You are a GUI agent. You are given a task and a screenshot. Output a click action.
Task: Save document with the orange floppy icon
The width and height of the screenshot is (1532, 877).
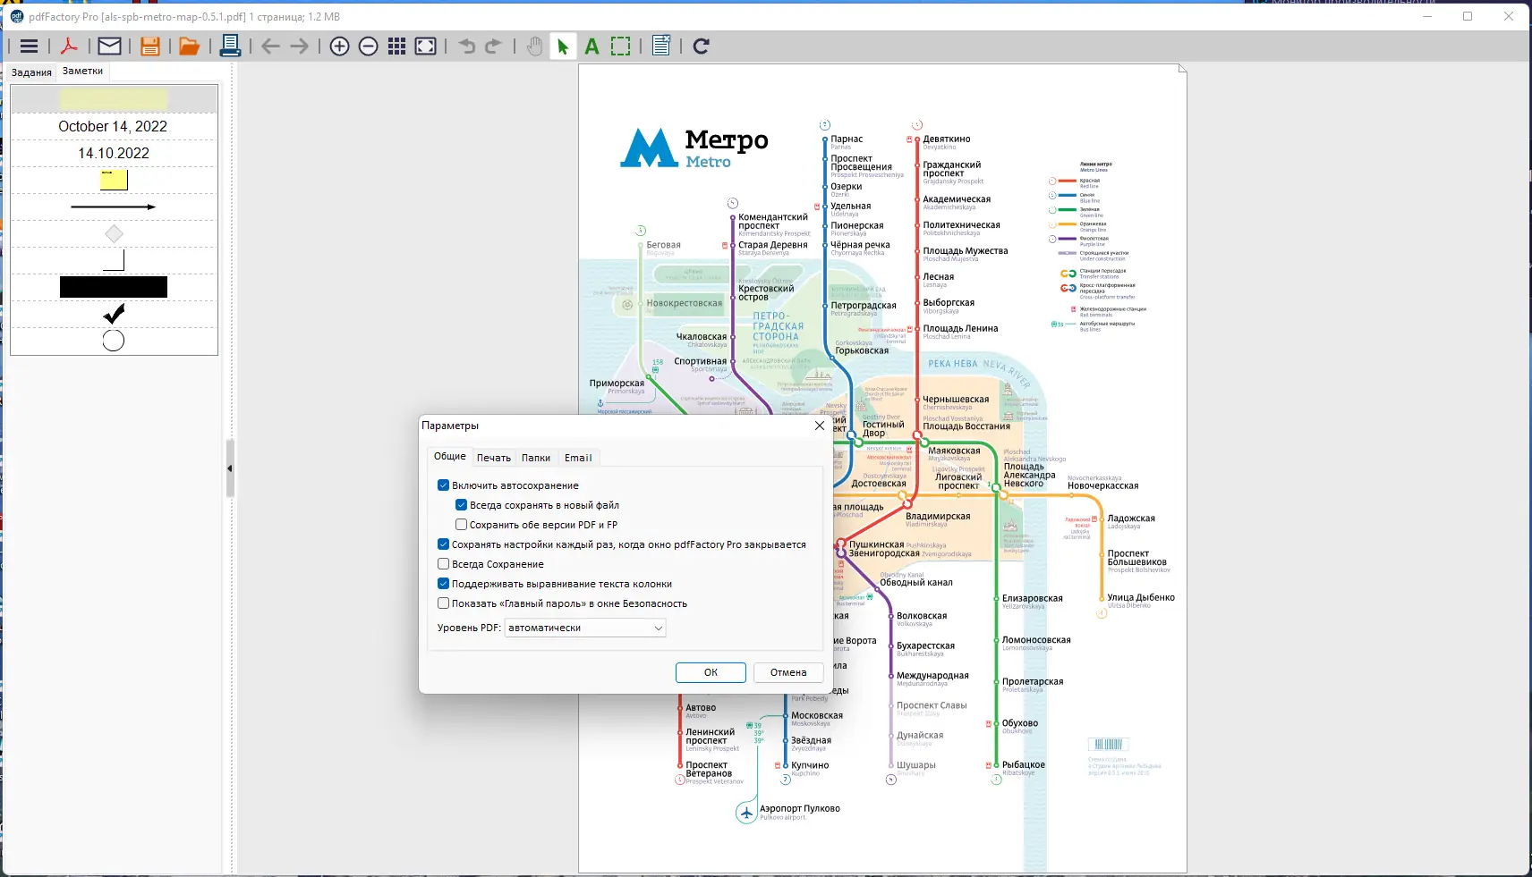(150, 46)
